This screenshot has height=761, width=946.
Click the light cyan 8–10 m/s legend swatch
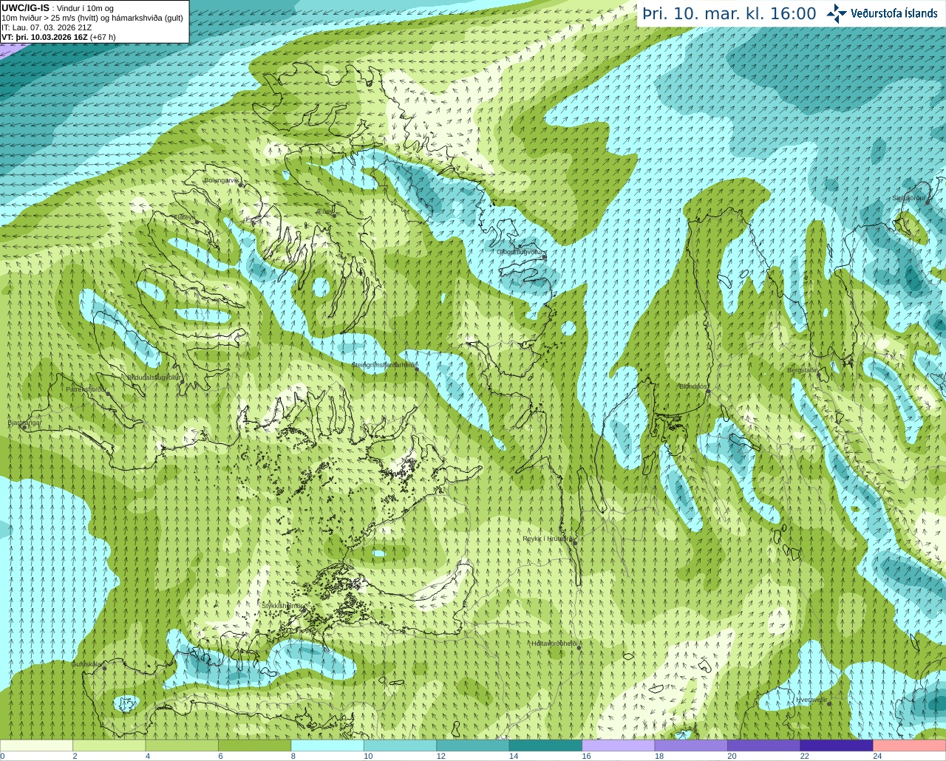327,745
